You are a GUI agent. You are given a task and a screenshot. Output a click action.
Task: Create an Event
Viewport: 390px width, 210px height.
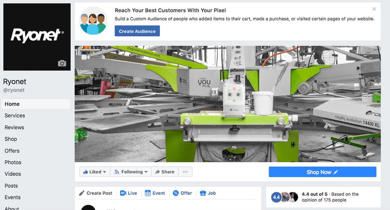(x=155, y=193)
